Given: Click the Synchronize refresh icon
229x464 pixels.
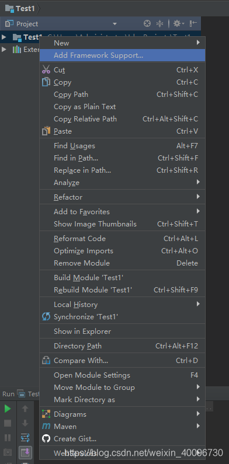Looking at the screenshot, I should (46, 317).
